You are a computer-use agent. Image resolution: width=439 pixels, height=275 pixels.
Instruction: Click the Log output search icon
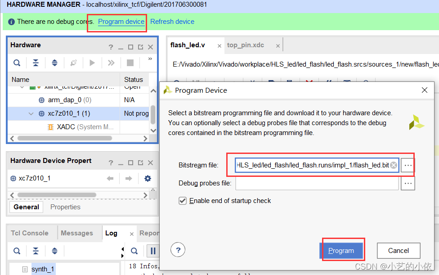click(x=134, y=251)
